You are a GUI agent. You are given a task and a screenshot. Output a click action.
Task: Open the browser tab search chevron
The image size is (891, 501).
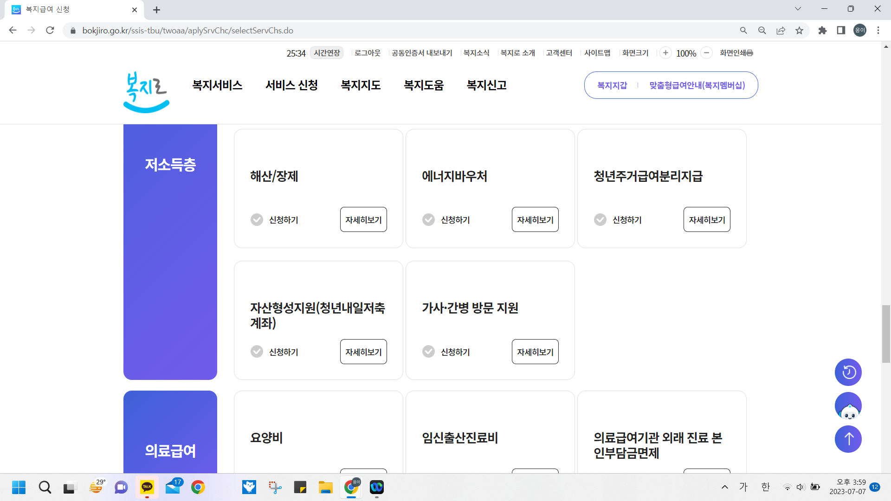pos(798,8)
